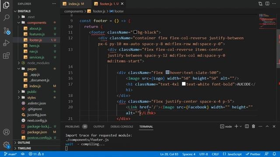Change the UTF-8 encoding status item
The width and height of the screenshot is (280, 157).
tap(203, 154)
